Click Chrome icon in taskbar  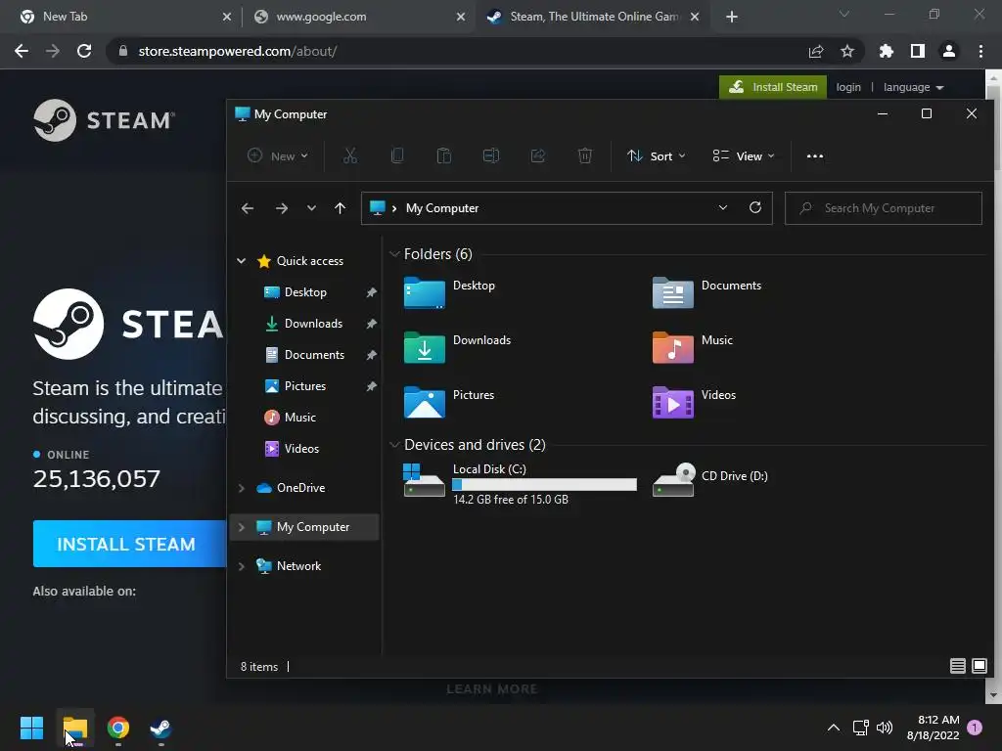(x=118, y=728)
